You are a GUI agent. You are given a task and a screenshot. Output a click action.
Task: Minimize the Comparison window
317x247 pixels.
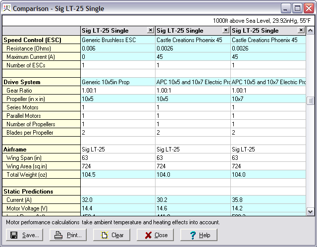pyautogui.click(x=285, y=8)
